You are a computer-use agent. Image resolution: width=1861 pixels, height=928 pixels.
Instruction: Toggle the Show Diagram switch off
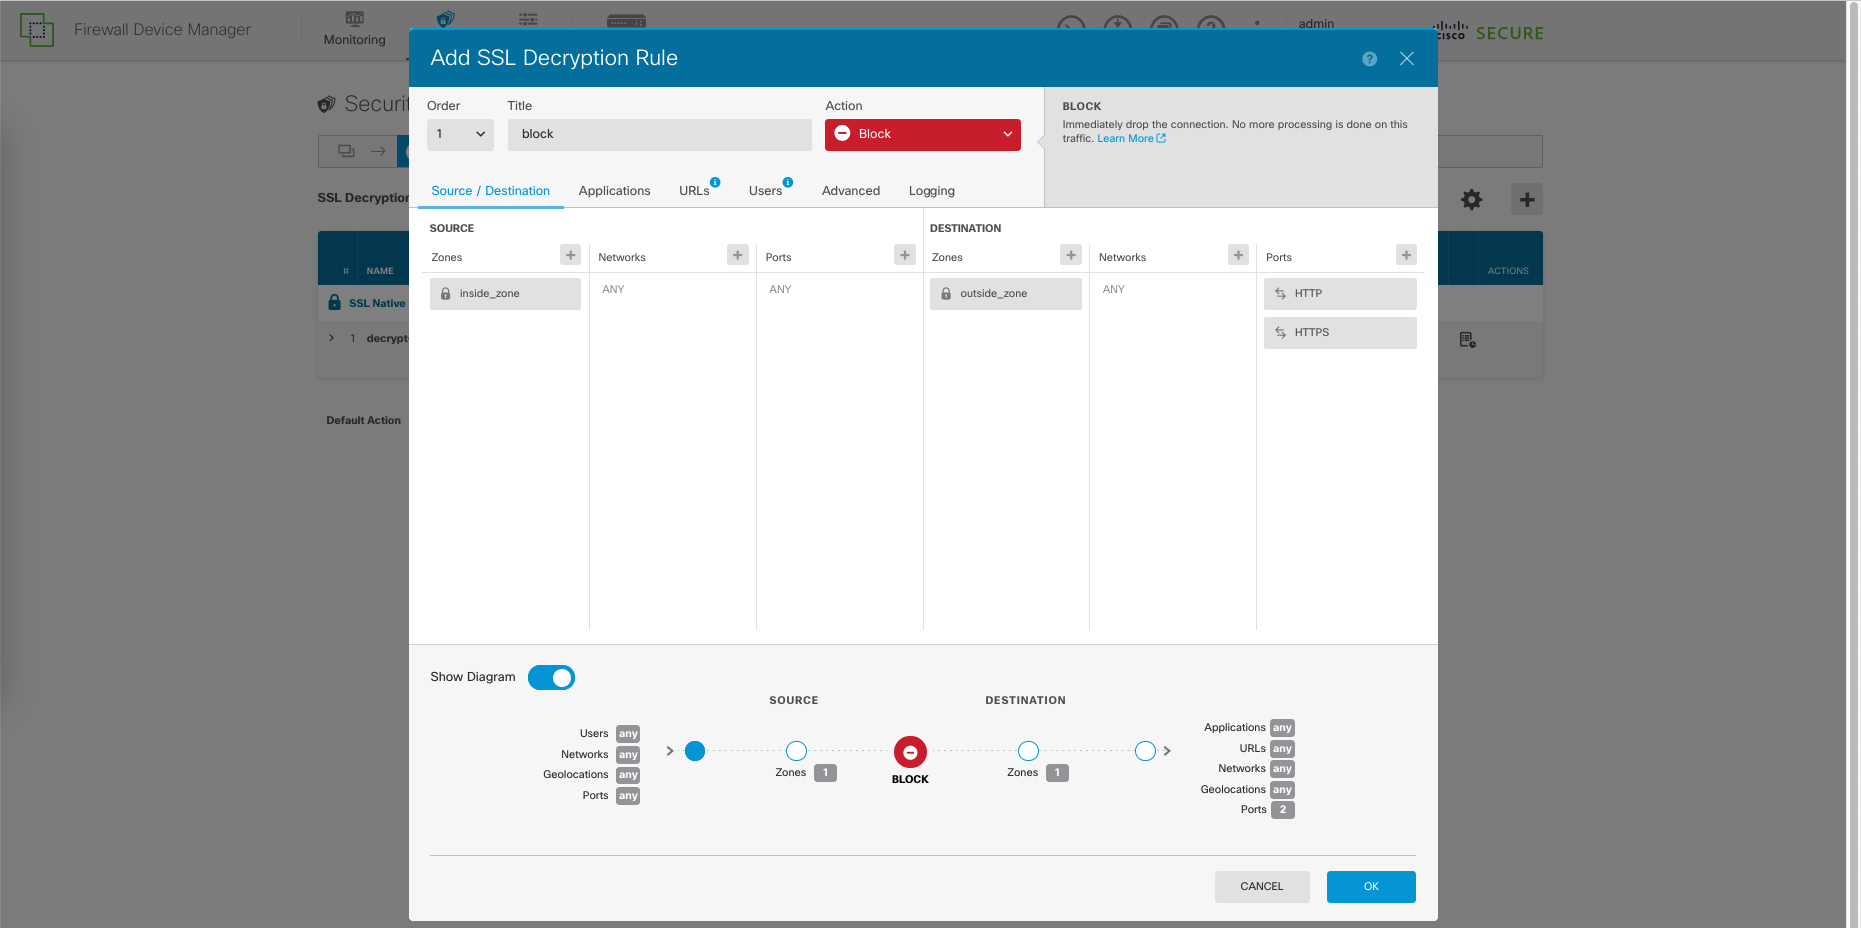[x=551, y=677]
